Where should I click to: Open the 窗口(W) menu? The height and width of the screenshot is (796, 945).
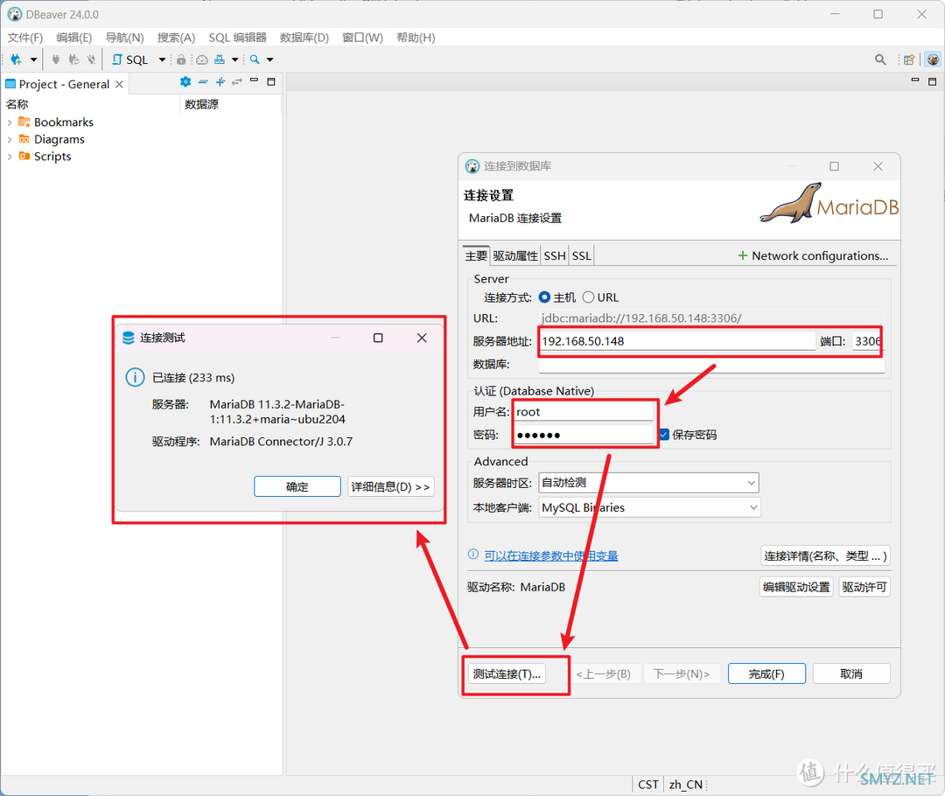(363, 38)
